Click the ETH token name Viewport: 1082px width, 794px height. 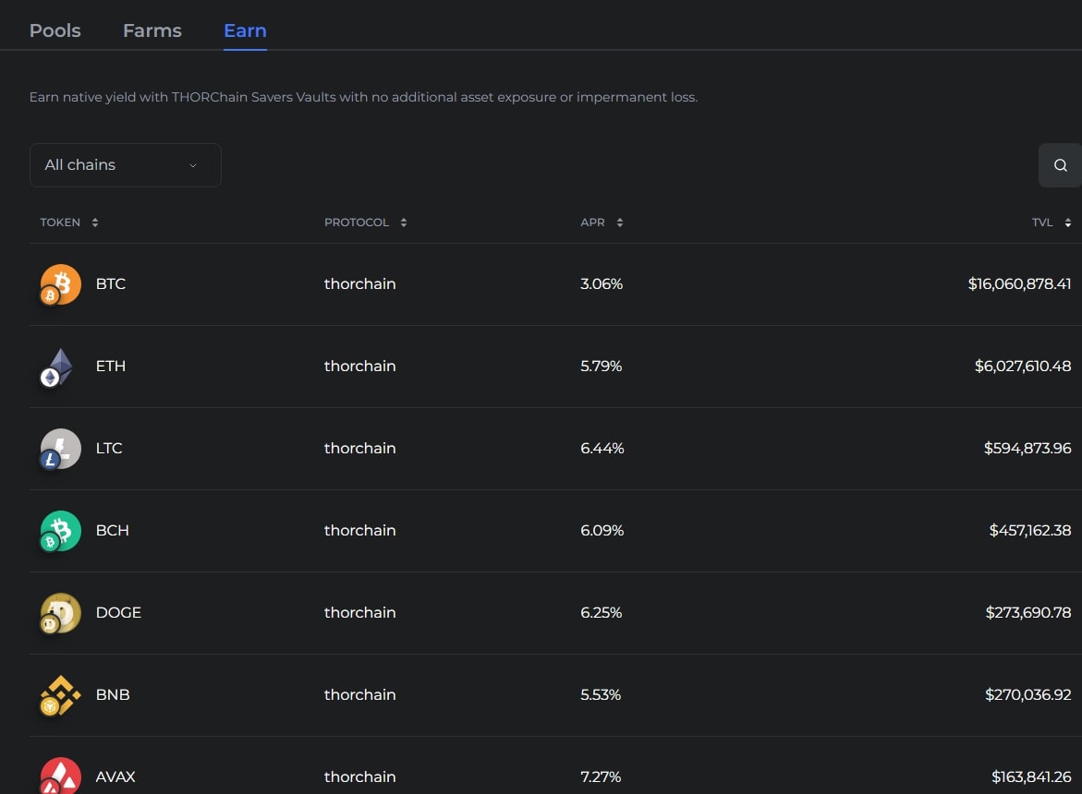tap(111, 367)
